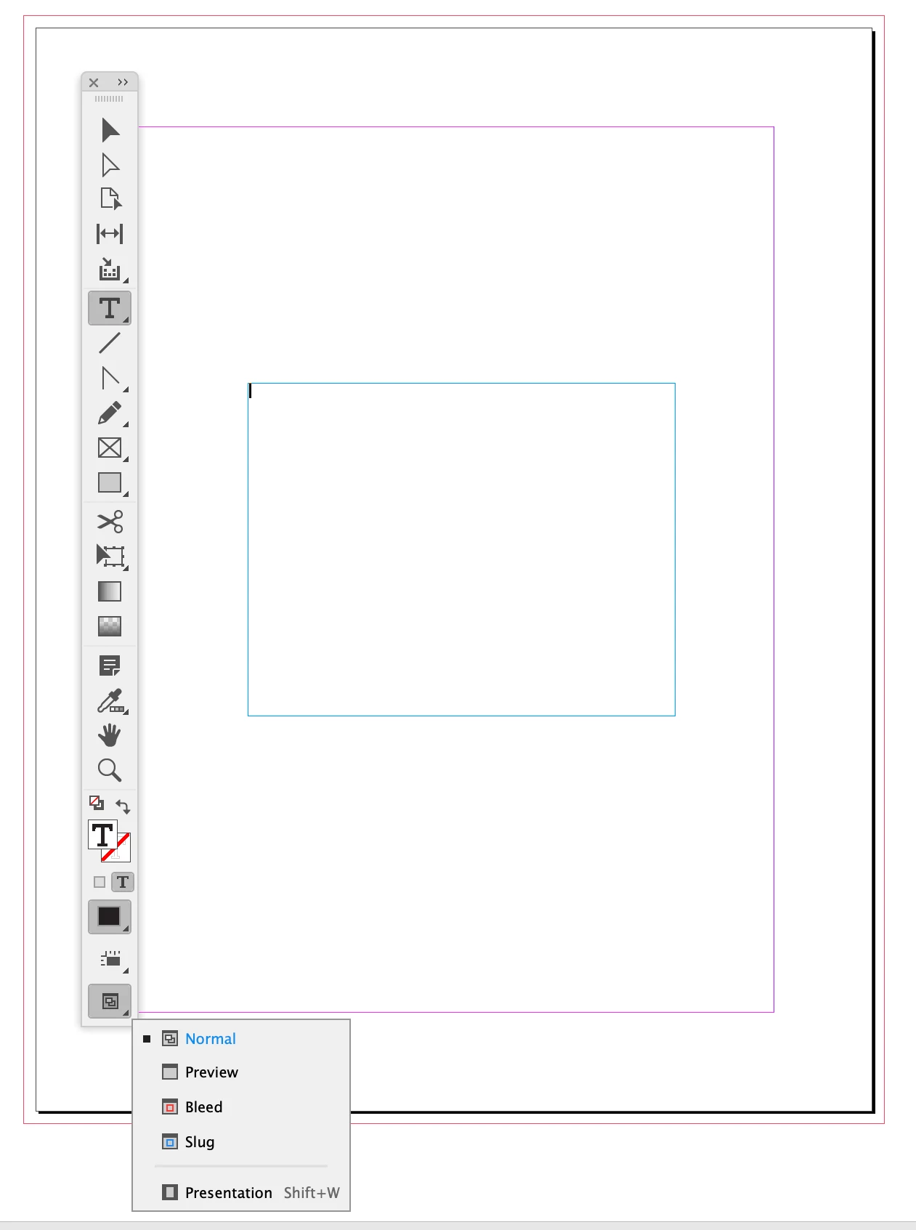The width and height of the screenshot is (916, 1230).
Task: Choose Preview screen mode
Action: click(x=241, y=1072)
